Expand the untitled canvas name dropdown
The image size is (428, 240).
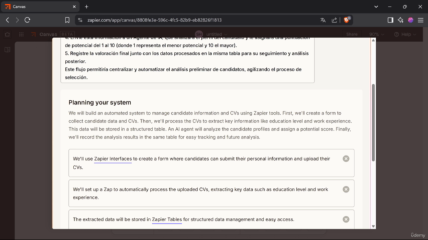pyautogui.click(x=216, y=34)
